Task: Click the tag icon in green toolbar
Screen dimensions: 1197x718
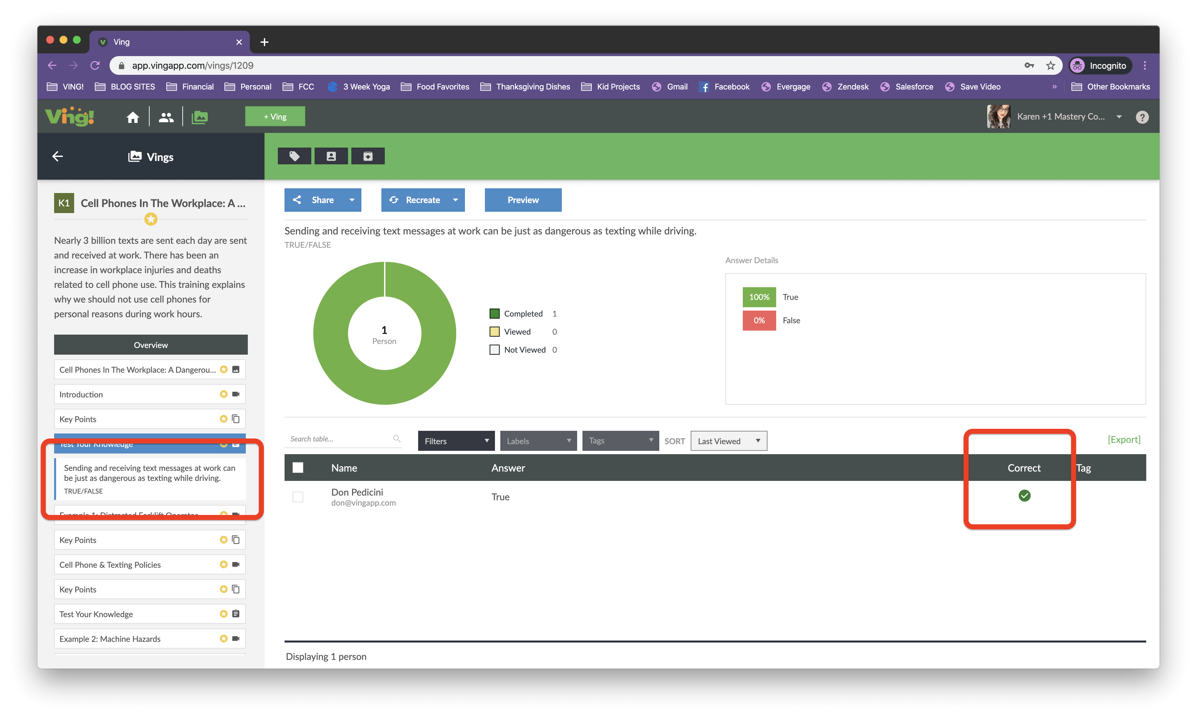Action: click(294, 156)
